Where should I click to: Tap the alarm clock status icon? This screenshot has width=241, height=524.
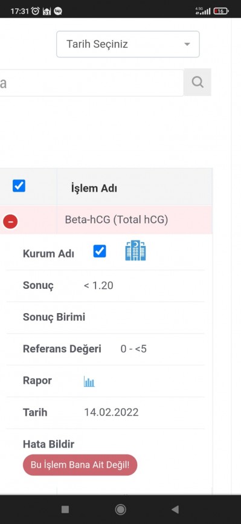pyautogui.click(x=36, y=11)
